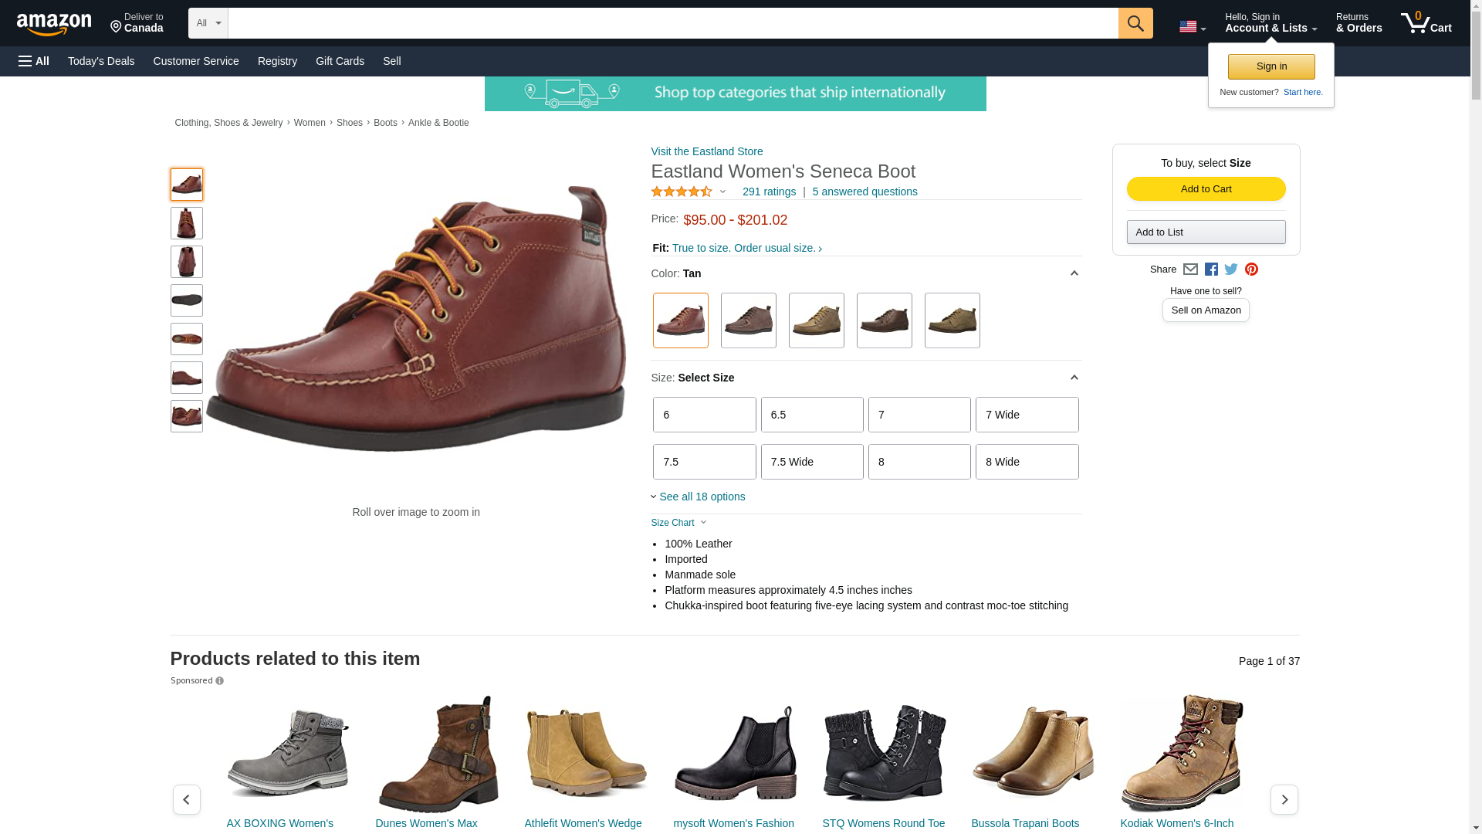Click the magnifying glass search button
Screen dimensions: 1482x834
[1135, 23]
